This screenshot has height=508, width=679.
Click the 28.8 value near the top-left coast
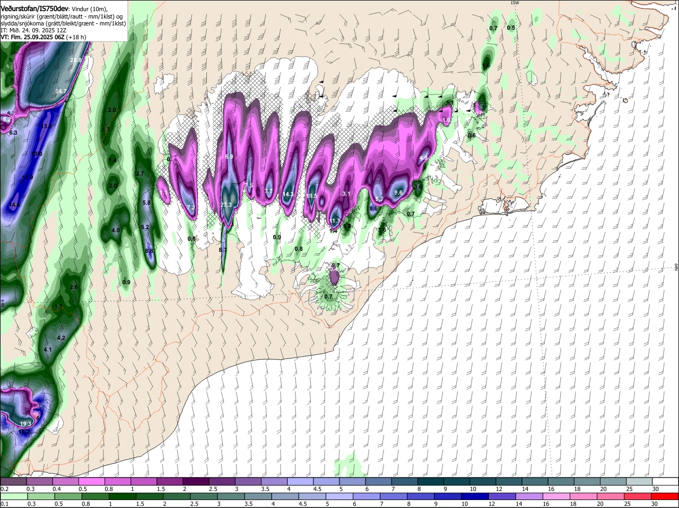(x=76, y=60)
